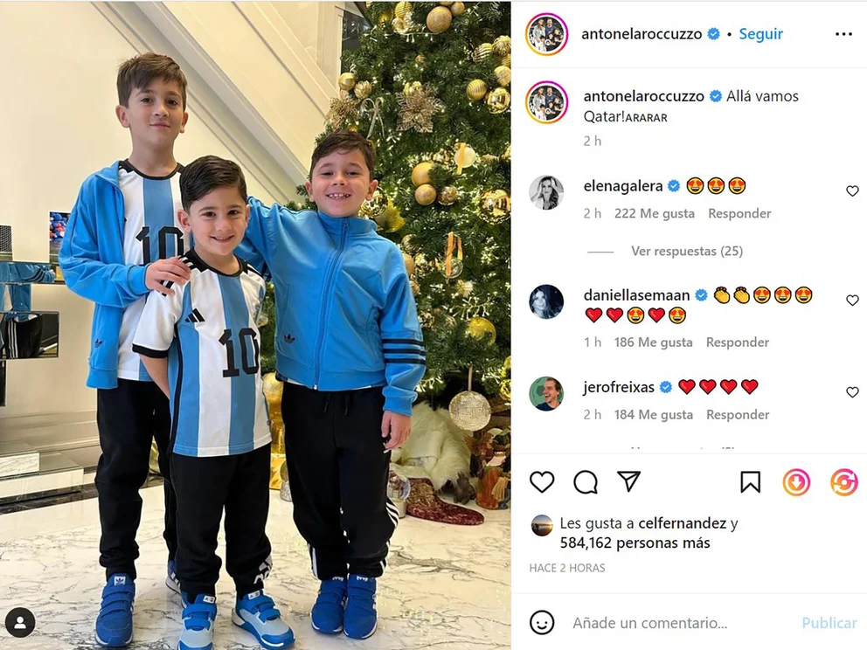This screenshot has height=650, width=867.
Task: Like elenagalera's comment
Action: [x=853, y=190]
